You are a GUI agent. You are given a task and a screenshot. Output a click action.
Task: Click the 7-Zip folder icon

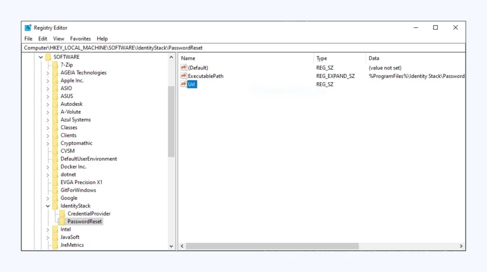pos(55,65)
